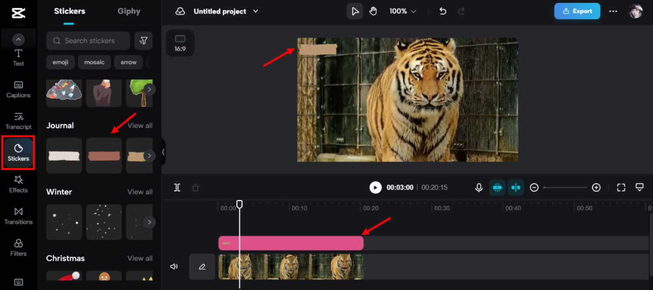Viewport: 653px width, 290px height.
Task: Show more Journal stickers
Action: tap(149, 155)
